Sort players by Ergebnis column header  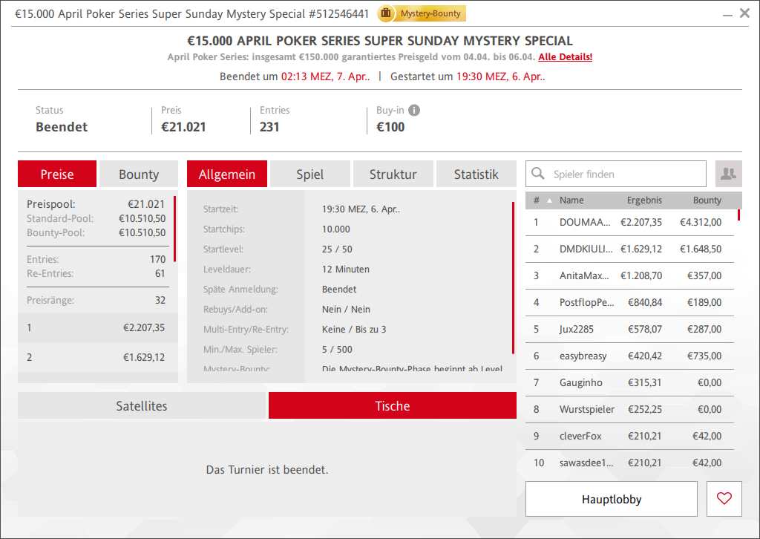[x=644, y=200]
